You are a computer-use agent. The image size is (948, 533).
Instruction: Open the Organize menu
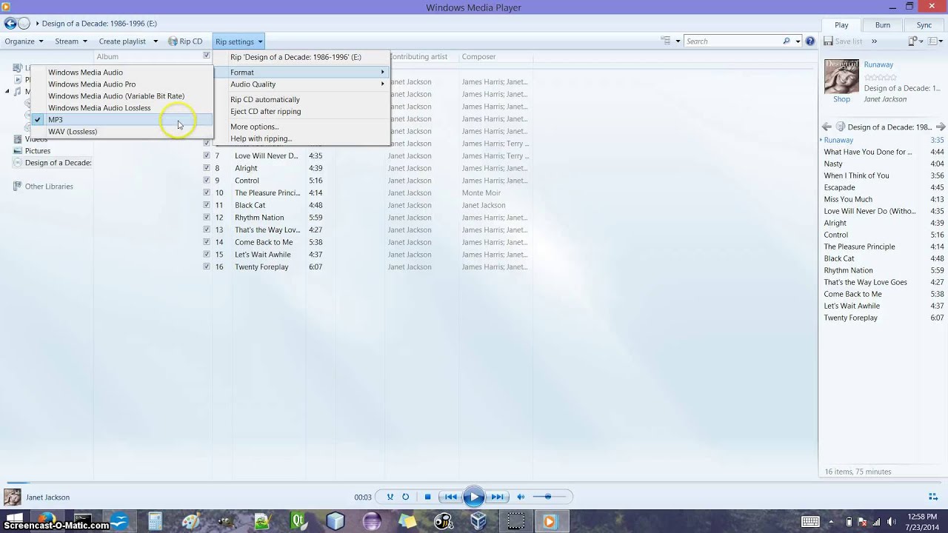(x=24, y=41)
